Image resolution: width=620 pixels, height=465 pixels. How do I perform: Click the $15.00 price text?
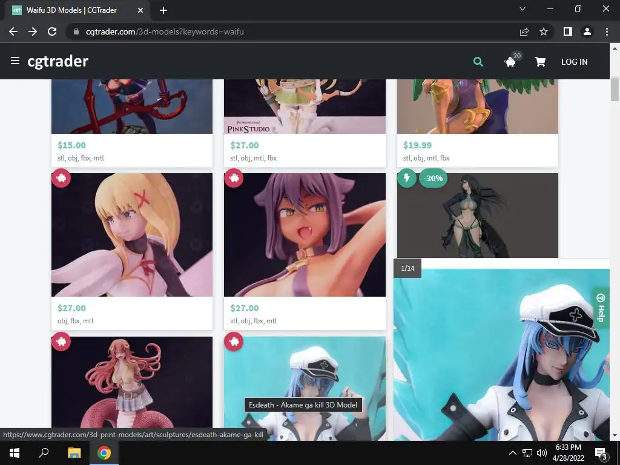coord(71,145)
